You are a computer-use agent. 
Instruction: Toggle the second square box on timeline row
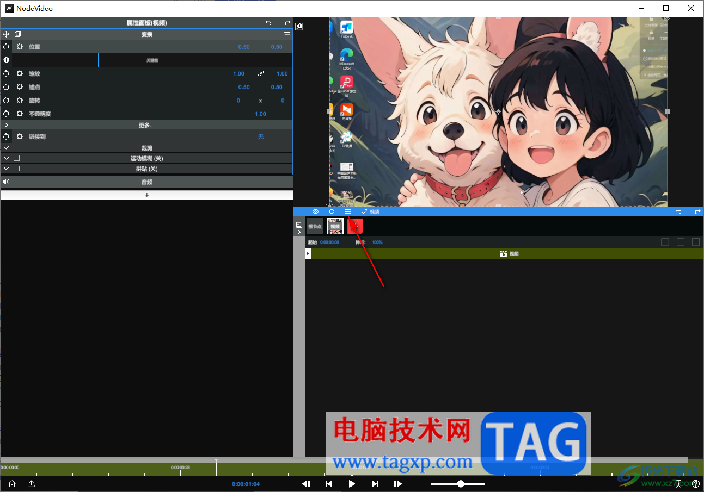681,242
